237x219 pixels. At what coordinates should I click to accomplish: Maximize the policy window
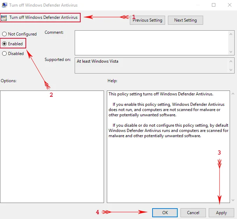pos(214,5)
